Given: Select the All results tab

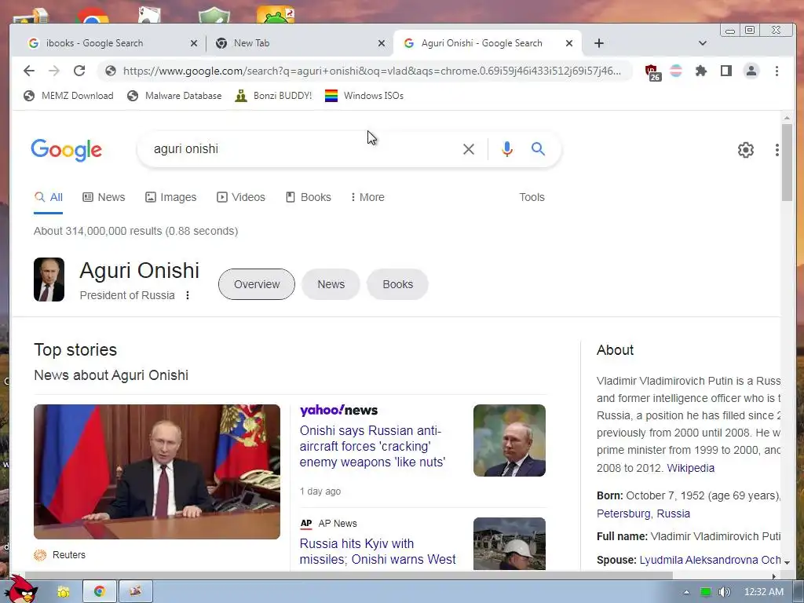Looking at the screenshot, I should 48,197.
